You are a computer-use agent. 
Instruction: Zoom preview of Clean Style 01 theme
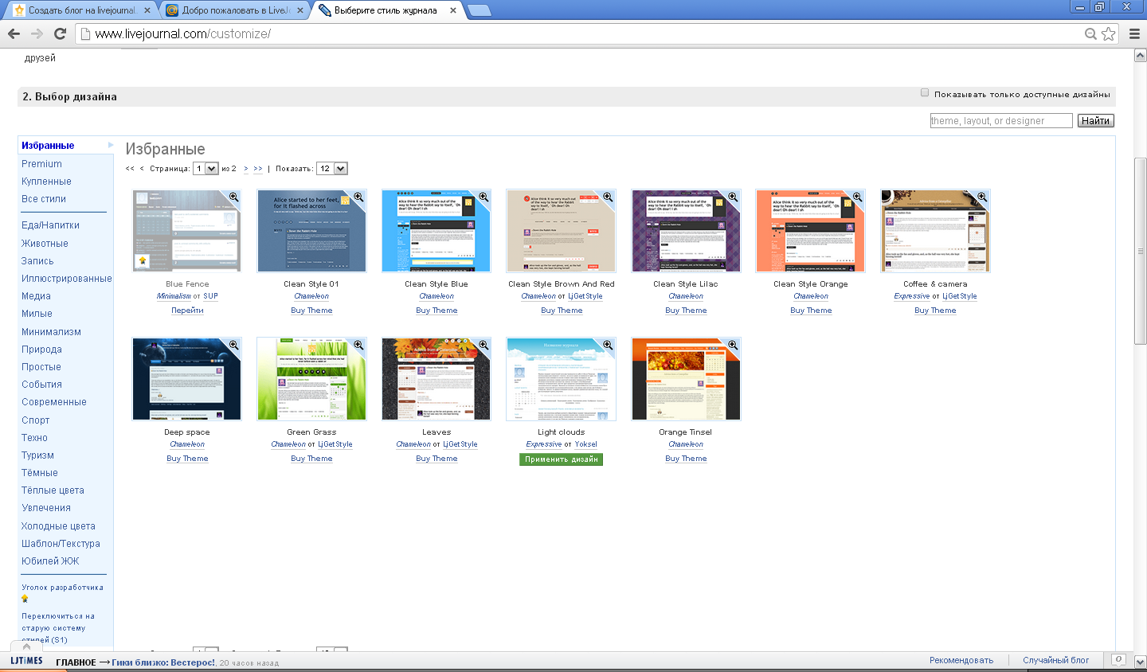(x=358, y=197)
